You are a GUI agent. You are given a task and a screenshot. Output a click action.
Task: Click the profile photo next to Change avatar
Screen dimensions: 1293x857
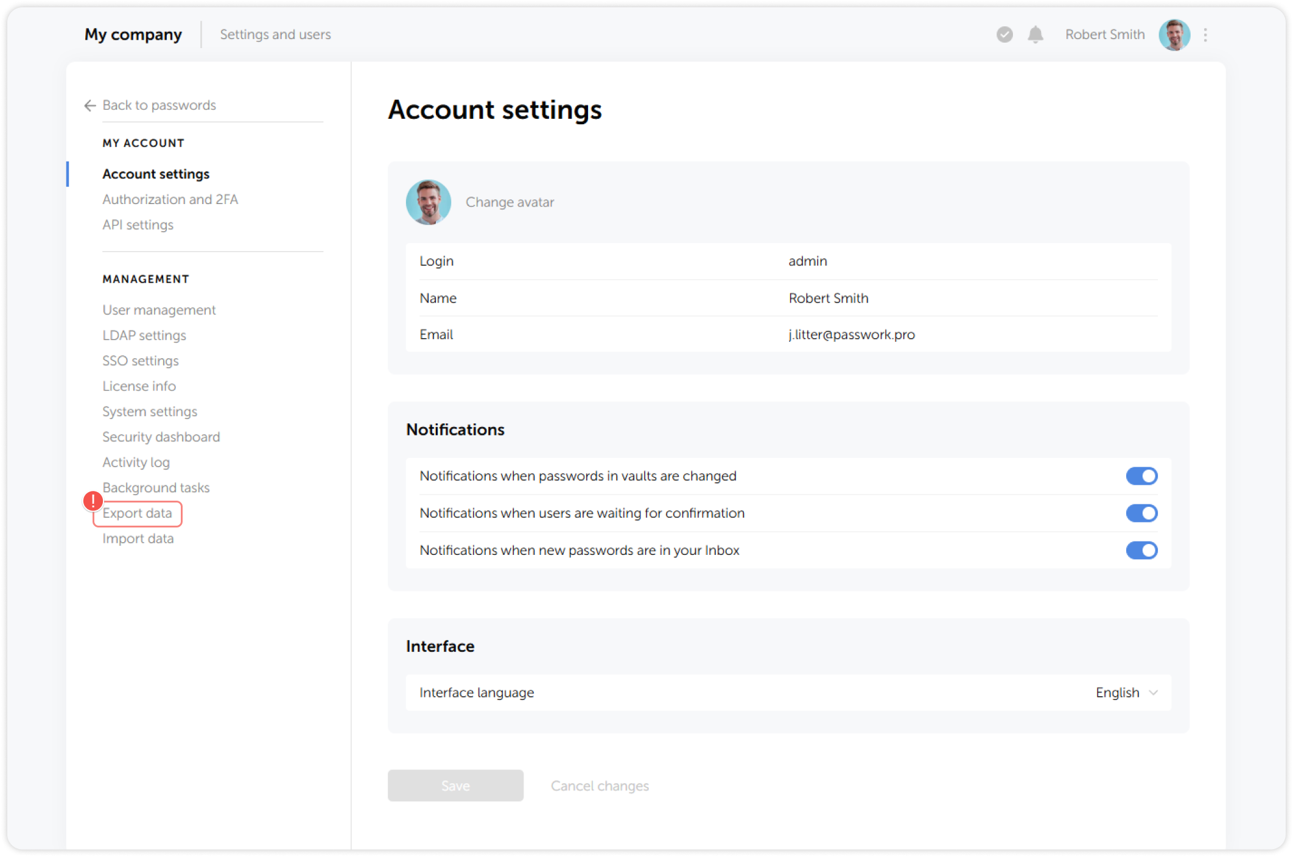(x=429, y=202)
